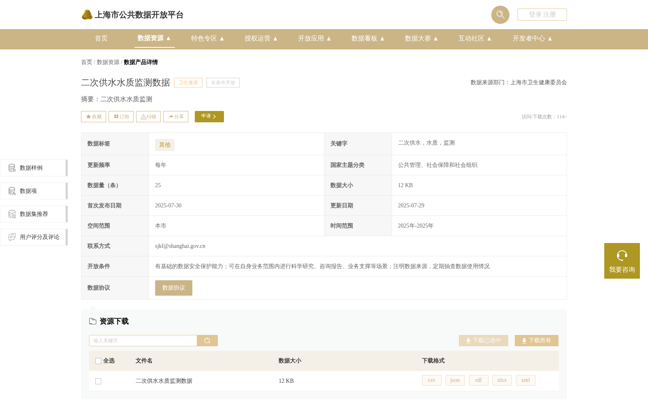Download the xml format

pyautogui.click(x=526, y=380)
